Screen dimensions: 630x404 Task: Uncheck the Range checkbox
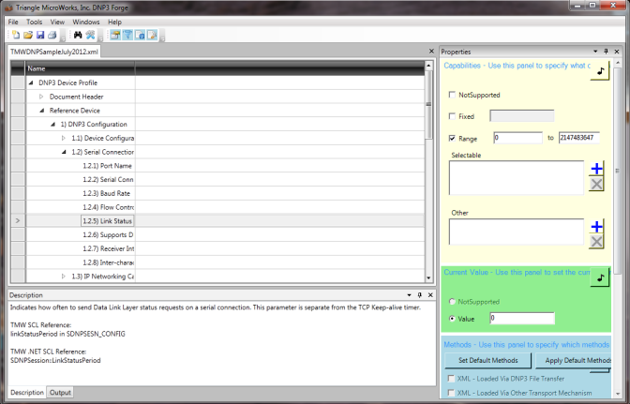point(453,138)
